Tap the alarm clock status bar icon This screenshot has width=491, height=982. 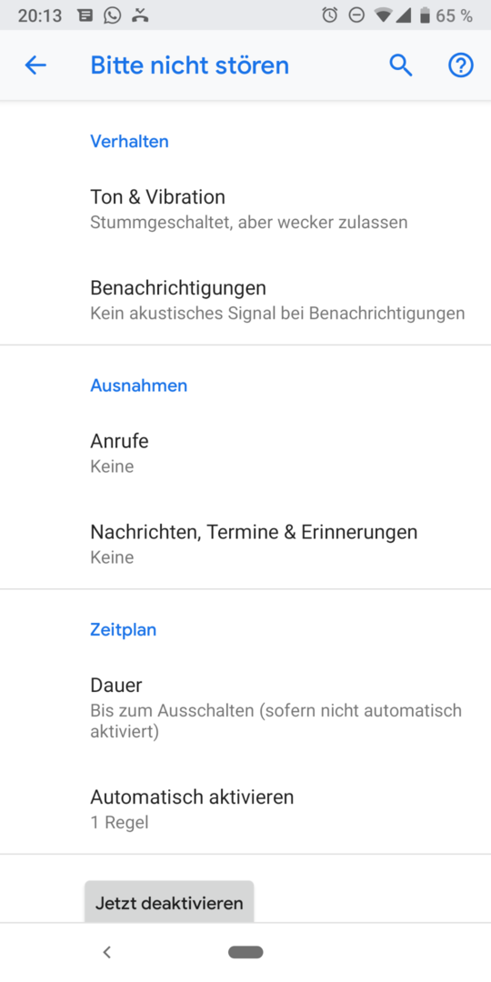(330, 15)
